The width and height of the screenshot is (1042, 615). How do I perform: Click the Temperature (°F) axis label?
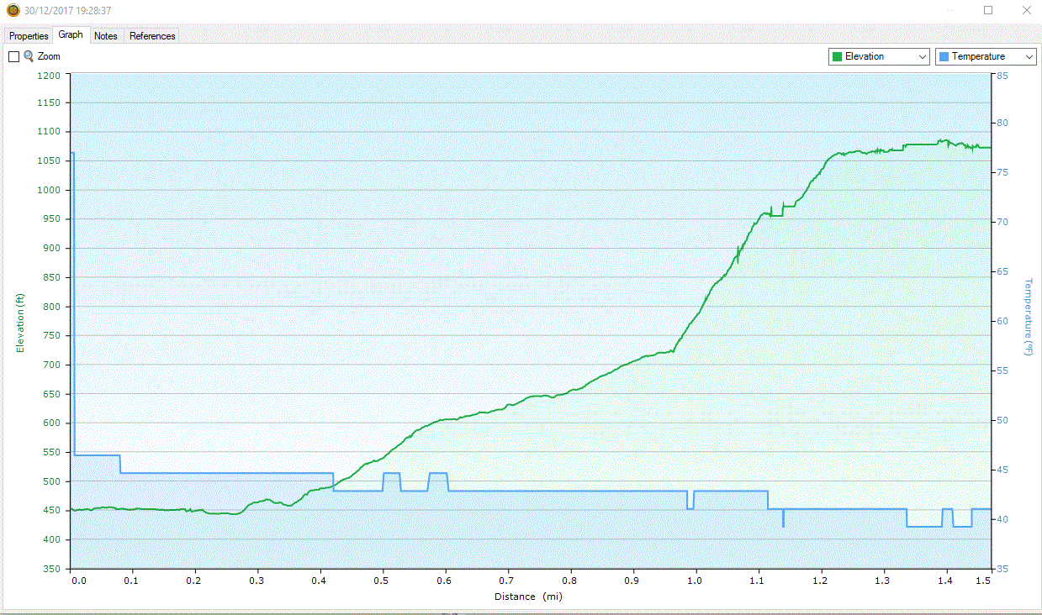coord(1028,317)
